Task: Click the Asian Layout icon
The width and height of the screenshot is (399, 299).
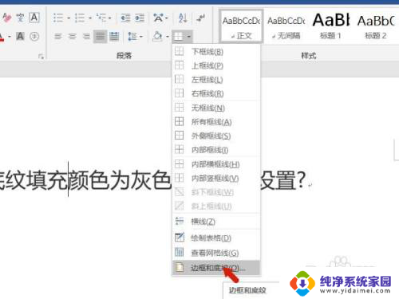Action: pyautogui.click(x=159, y=18)
